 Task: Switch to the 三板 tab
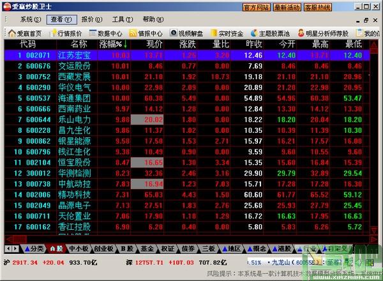click(x=208, y=248)
